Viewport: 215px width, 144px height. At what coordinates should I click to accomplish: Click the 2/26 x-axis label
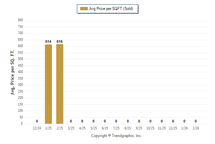tap(196, 128)
